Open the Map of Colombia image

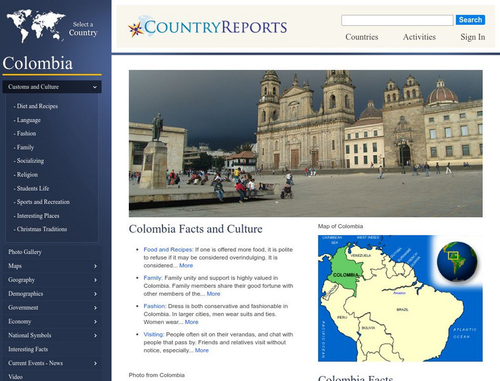click(400, 298)
